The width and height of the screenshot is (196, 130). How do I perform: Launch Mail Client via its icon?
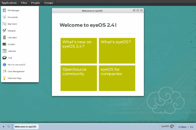[4, 24]
